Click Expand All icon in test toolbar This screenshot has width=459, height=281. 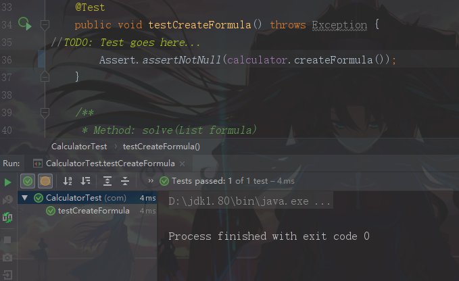[x=107, y=181]
